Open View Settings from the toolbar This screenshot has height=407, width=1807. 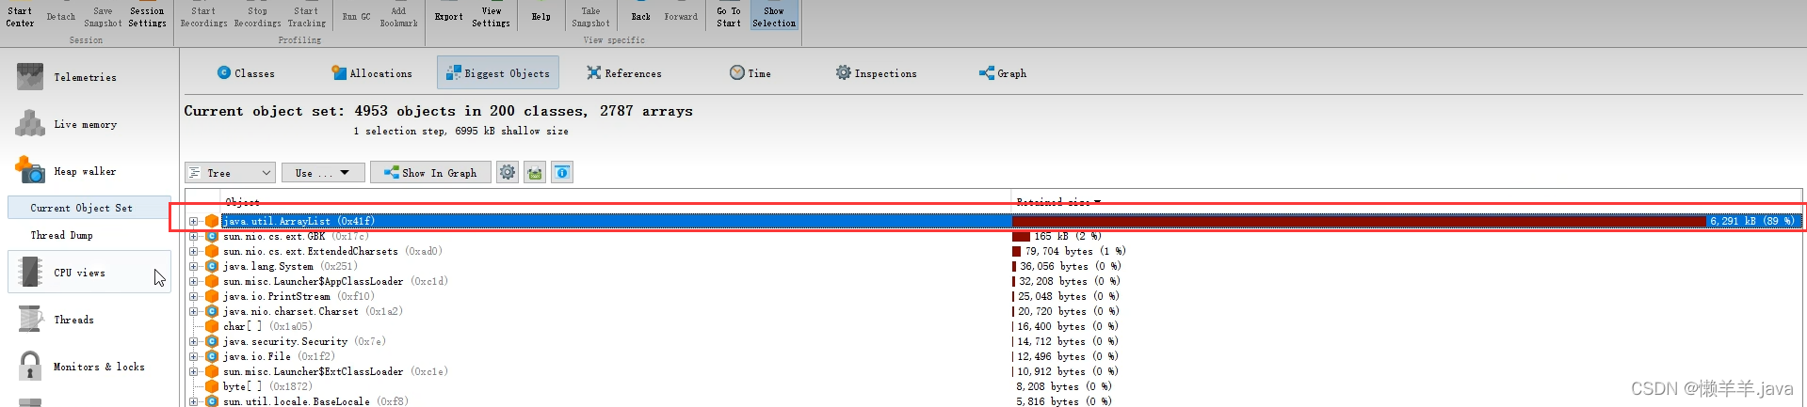pyautogui.click(x=491, y=17)
